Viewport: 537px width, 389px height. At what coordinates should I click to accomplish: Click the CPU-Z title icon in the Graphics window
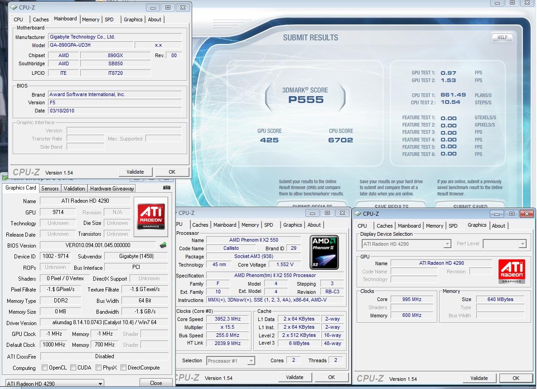[x=358, y=214]
